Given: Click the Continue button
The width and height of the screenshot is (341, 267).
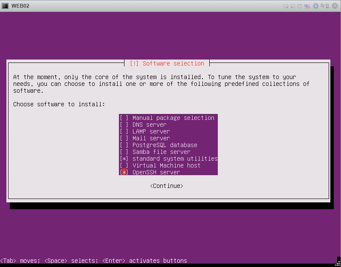Looking at the screenshot, I should [167, 186].
